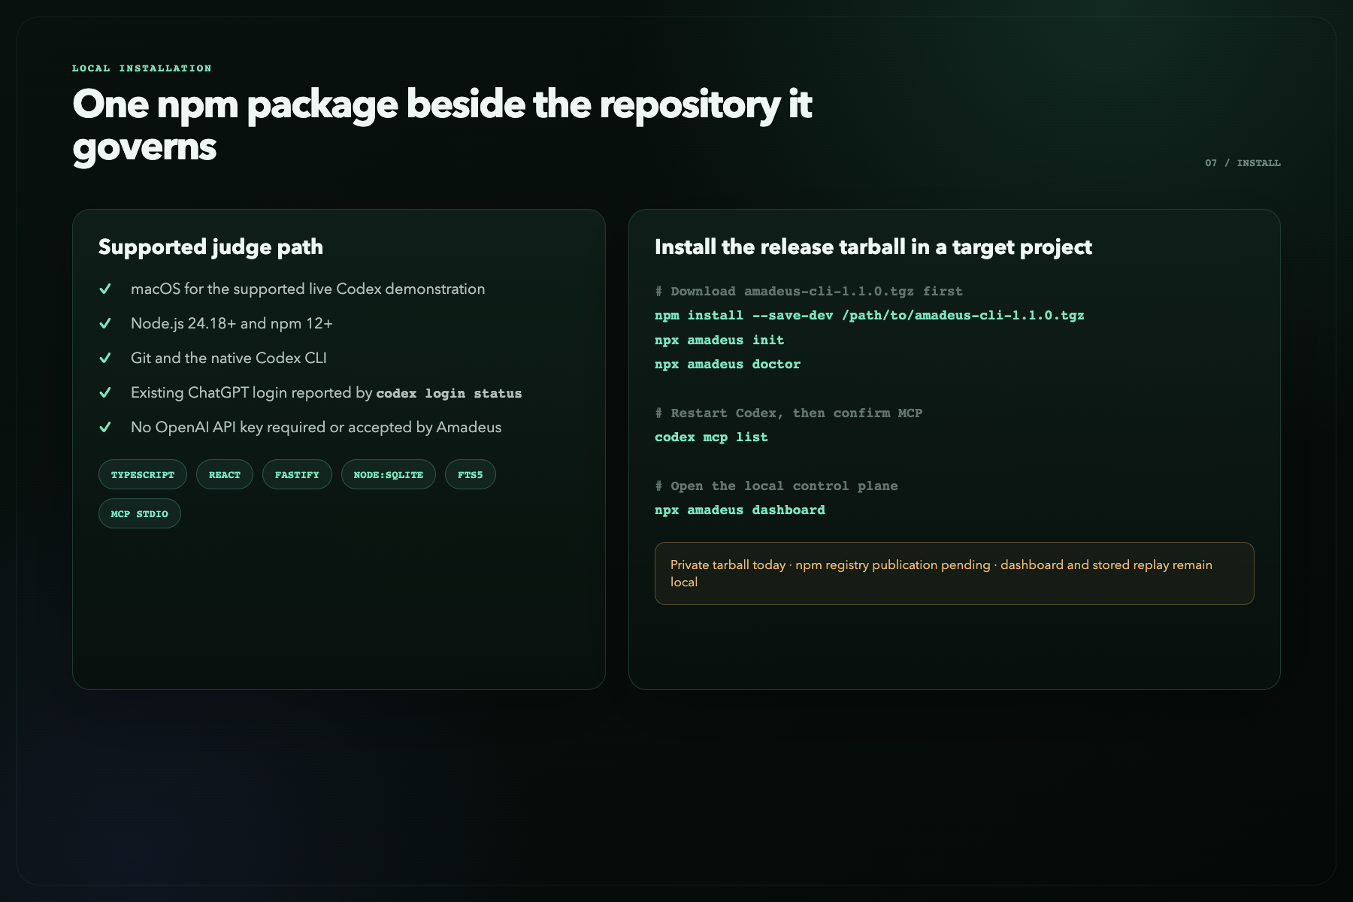The width and height of the screenshot is (1353, 902).
Task: Click the checkmark beside macOS requirement
Action: pyautogui.click(x=105, y=289)
